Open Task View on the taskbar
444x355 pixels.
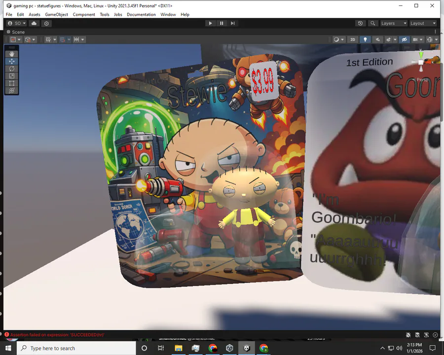[161, 348]
